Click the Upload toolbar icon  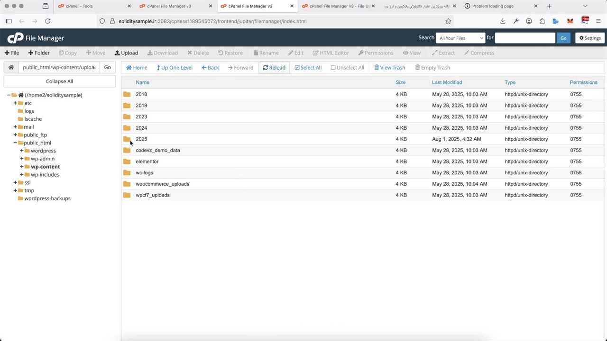pos(118,53)
